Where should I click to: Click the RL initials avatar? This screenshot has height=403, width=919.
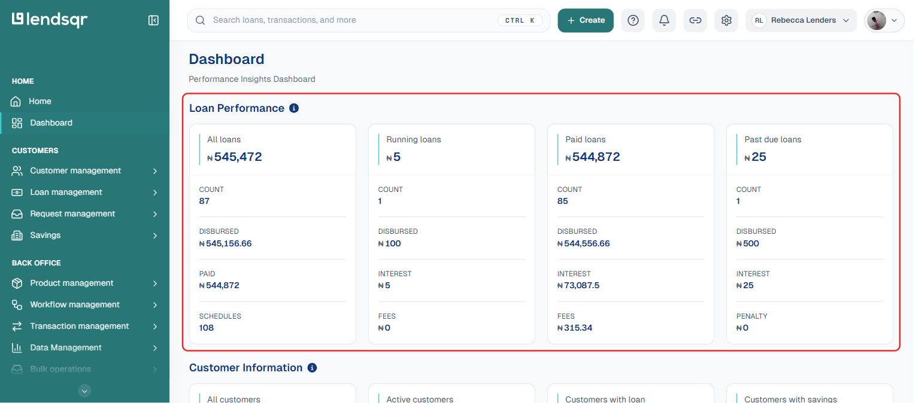759,20
